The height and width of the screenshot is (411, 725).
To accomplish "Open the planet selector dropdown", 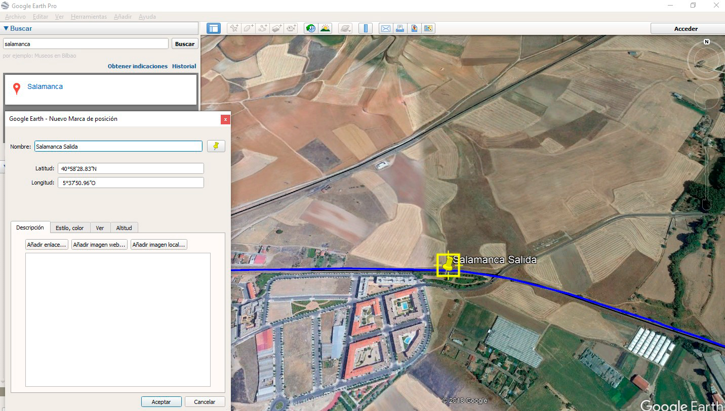I will tap(345, 28).
